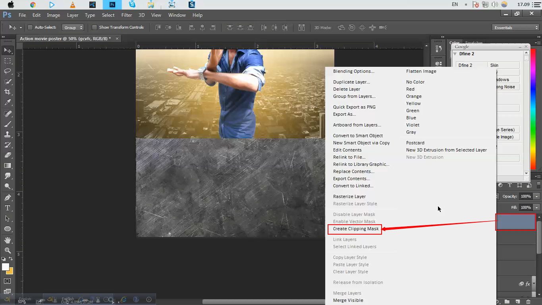The height and width of the screenshot is (305, 542).
Task: Pick the Horizontal Type tool
Action: [8, 208]
